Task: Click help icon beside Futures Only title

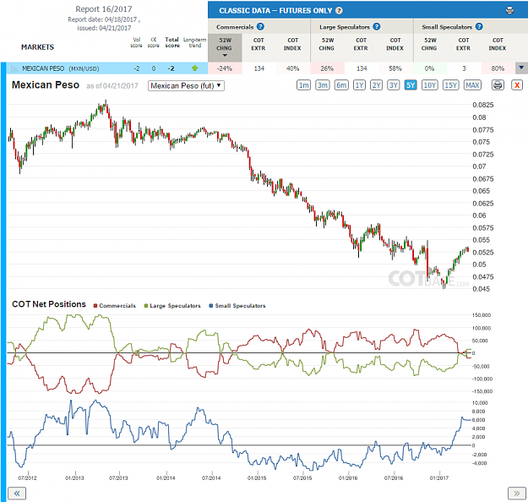Action: tap(339, 10)
